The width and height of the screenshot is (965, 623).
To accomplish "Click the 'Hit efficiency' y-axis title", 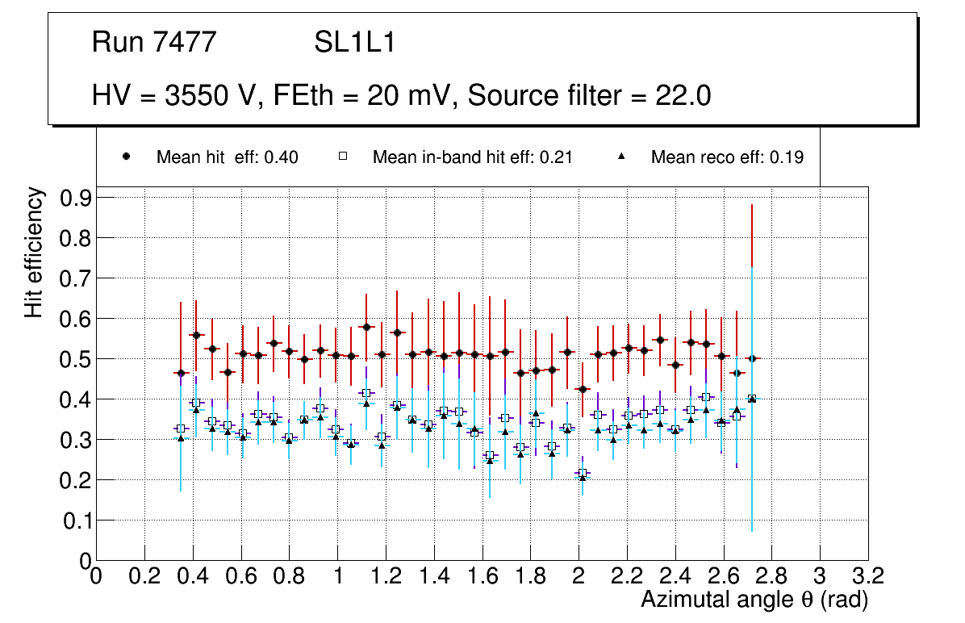I will 34,252.
